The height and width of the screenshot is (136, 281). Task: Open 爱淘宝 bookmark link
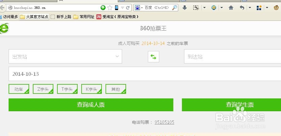click(117, 17)
